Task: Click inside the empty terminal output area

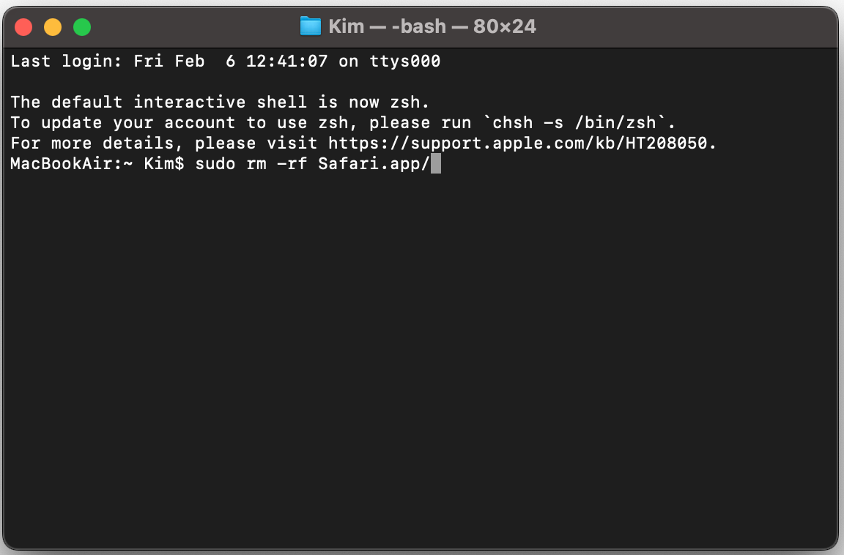Action: [421, 351]
